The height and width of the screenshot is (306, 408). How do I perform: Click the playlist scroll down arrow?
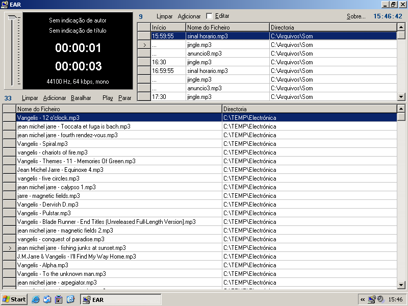tap(401, 285)
